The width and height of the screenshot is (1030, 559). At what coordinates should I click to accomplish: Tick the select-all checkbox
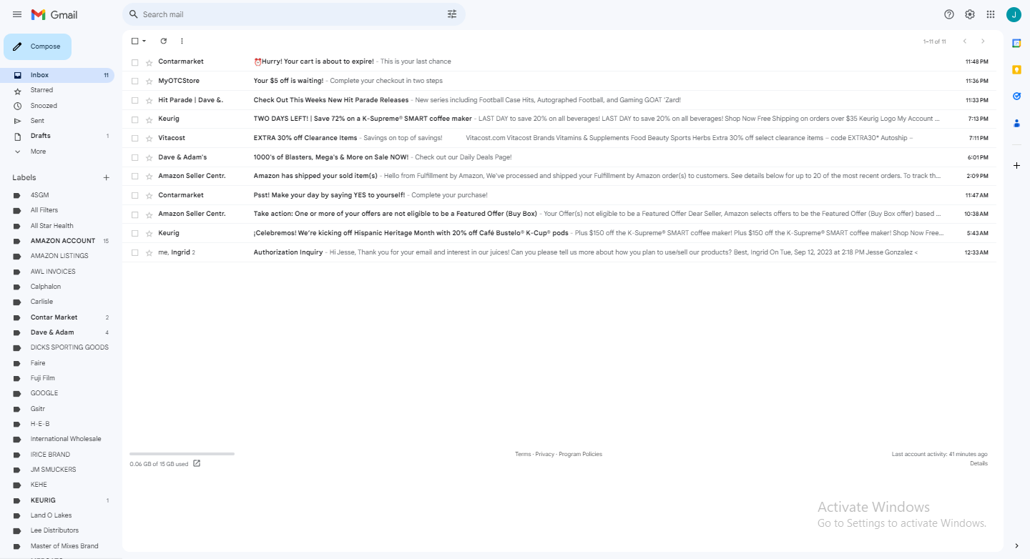click(134, 41)
